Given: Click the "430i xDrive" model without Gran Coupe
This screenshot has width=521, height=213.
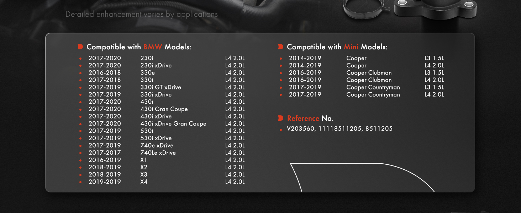Looking at the screenshot, I should pos(156,116).
